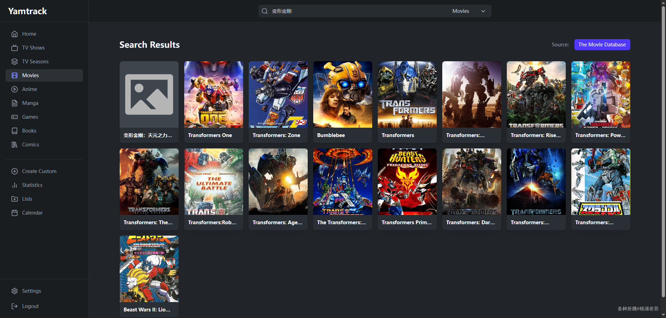Click the Anime play-circle icon
Viewport: 666px width, 318px height.
tap(15, 89)
